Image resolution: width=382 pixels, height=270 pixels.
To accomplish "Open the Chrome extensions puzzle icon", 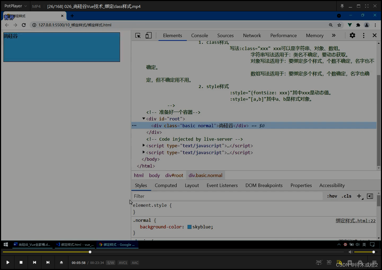I will [358, 25].
